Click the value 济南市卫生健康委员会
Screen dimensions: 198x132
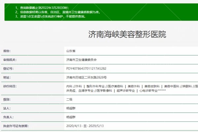pyautogui.click(x=82, y=60)
